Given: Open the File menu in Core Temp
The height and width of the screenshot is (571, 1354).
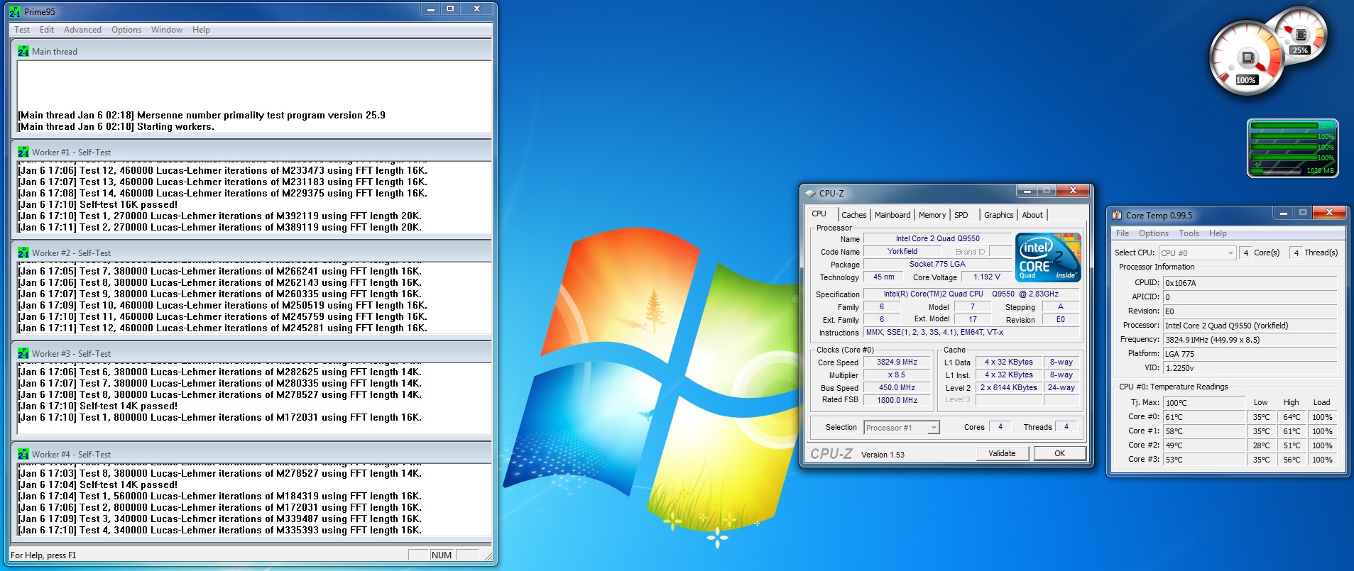Looking at the screenshot, I should coord(1123,233).
